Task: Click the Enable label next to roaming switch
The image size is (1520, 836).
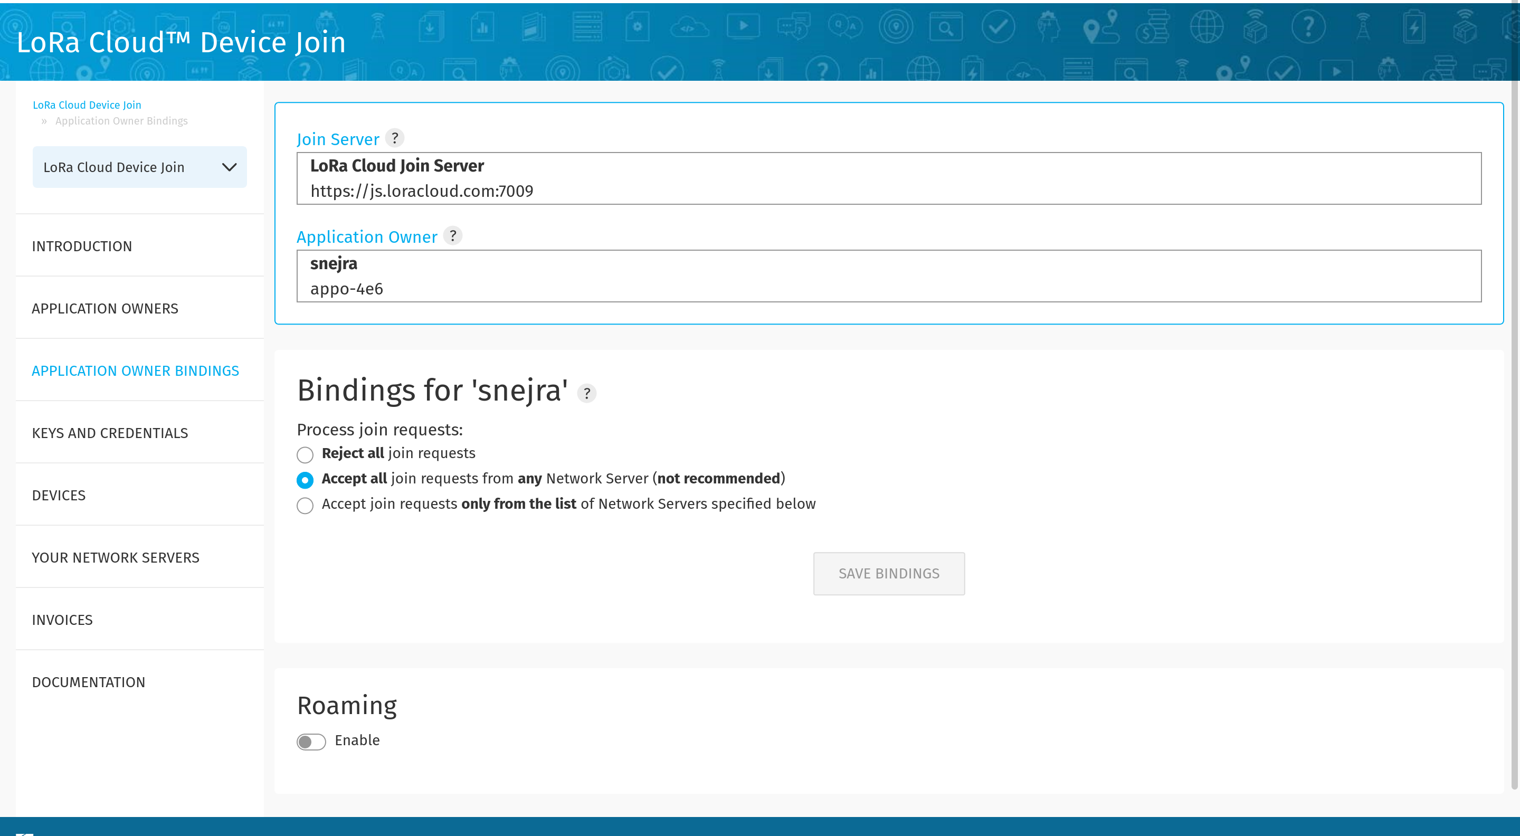Action: 357,740
